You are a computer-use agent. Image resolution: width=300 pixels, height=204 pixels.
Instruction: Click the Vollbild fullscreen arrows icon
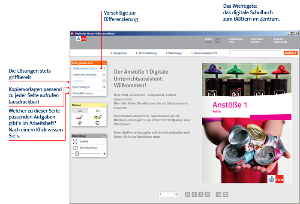click(x=75, y=141)
